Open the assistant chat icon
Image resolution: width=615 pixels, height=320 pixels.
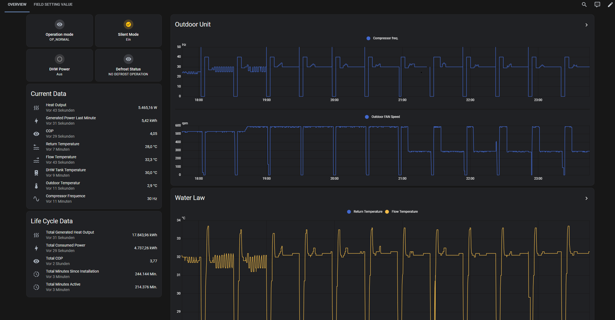597,5
